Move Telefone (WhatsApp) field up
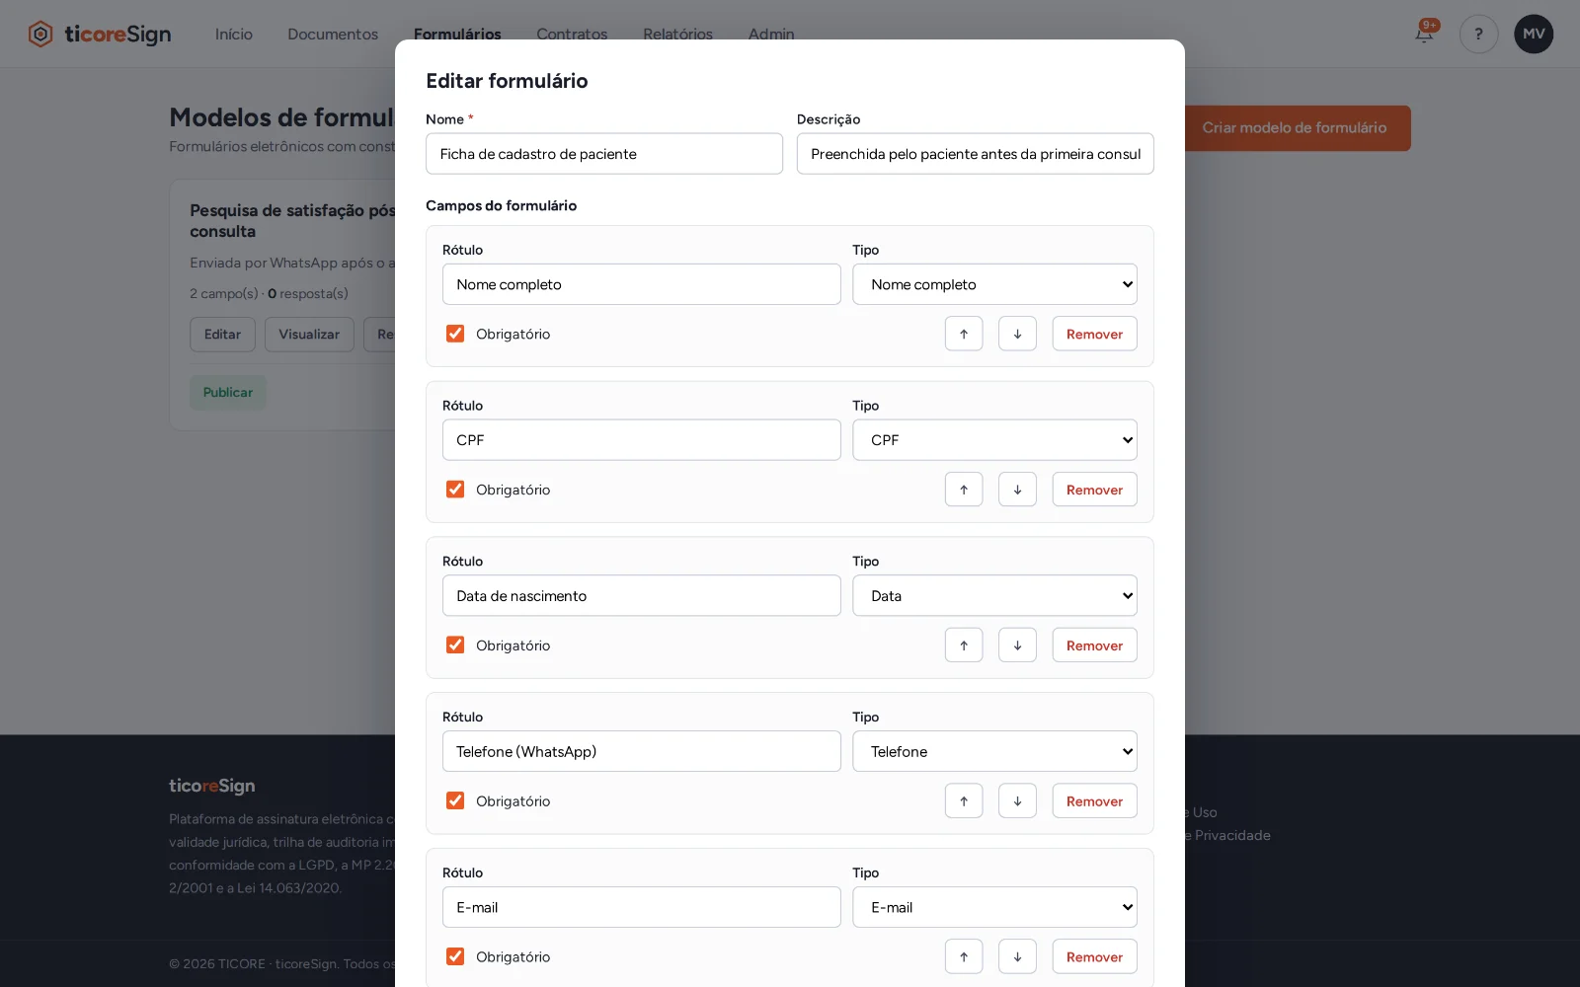Screen dimensions: 1580x987 click(x=964, y=800)
